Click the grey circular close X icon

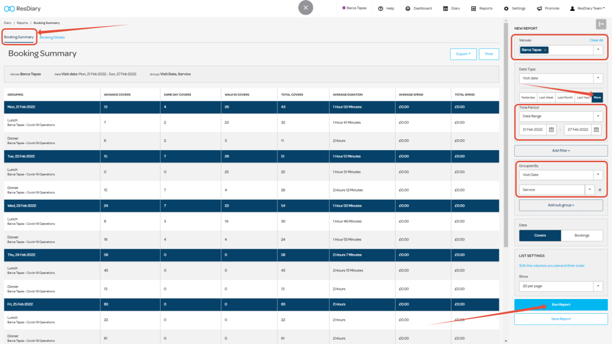(x=306, y=8)
